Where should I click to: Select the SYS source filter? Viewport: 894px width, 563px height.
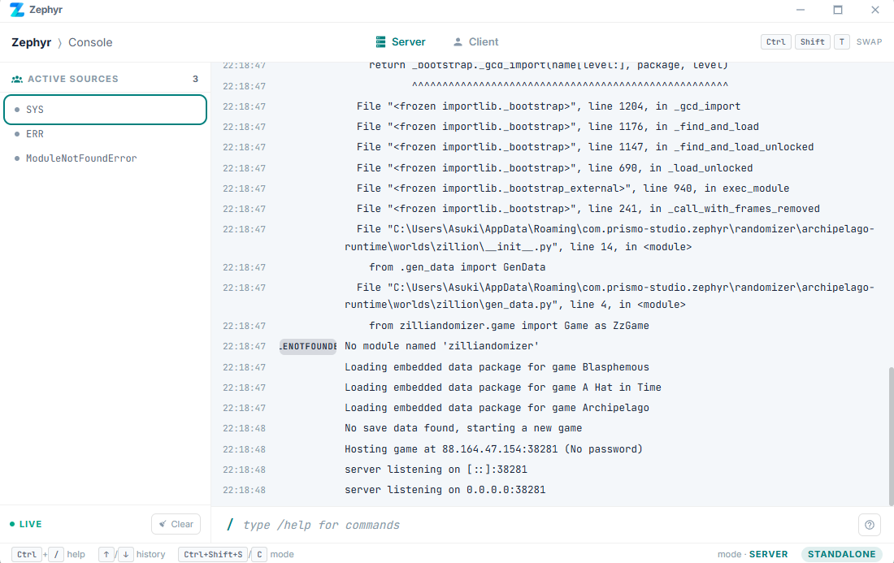click(105, 110)
